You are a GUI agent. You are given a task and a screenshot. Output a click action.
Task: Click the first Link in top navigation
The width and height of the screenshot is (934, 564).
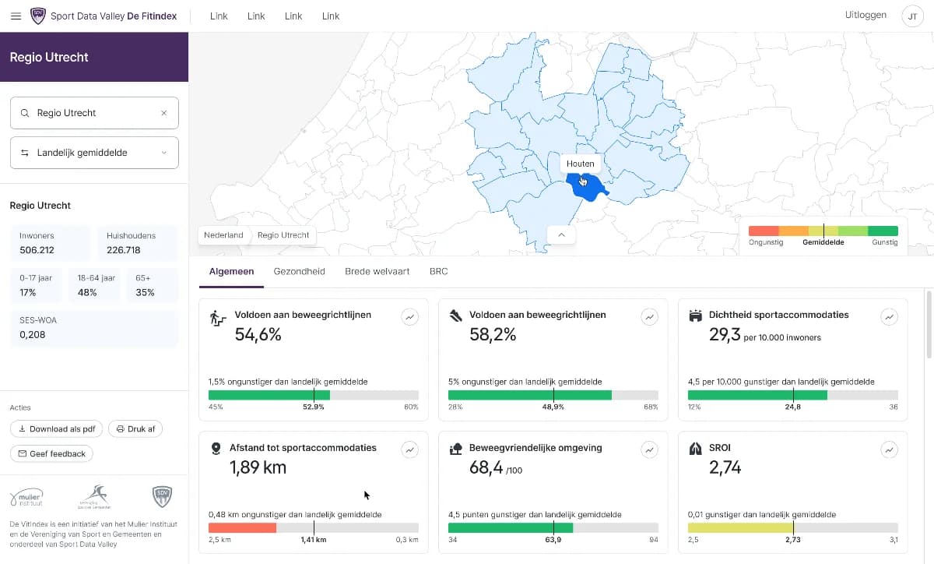[219, 16]
